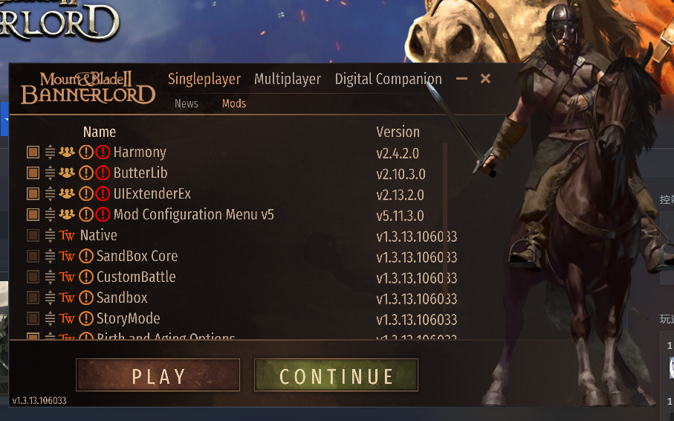
Task: Click the community icon next to Harmony
Action: 67,152
